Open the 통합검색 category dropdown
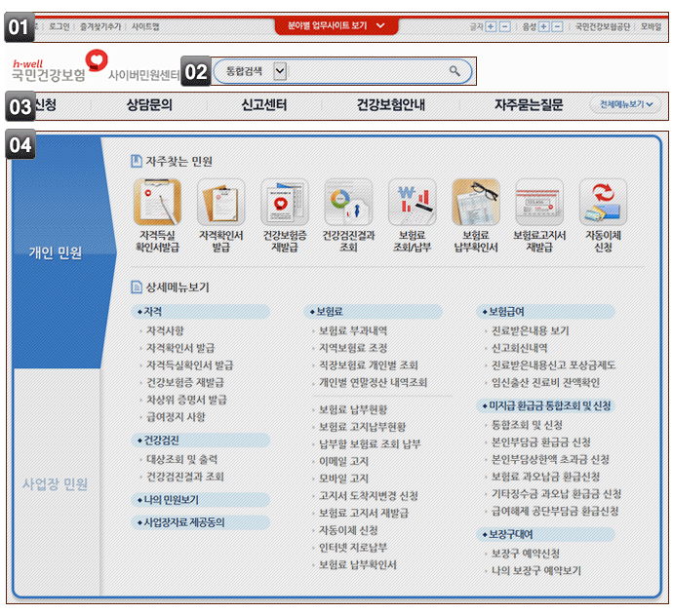Screen dimensions: 673x614 pos(280,71)
